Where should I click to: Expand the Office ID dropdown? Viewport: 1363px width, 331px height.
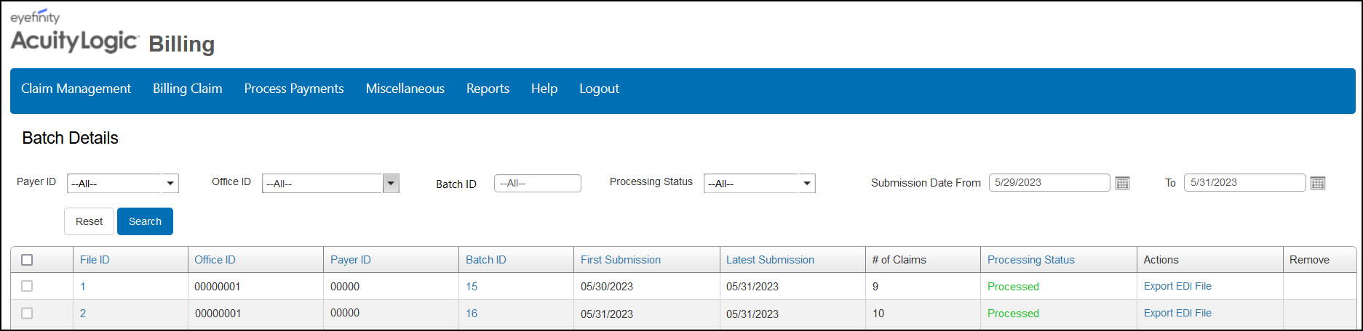tap(392, 184)
